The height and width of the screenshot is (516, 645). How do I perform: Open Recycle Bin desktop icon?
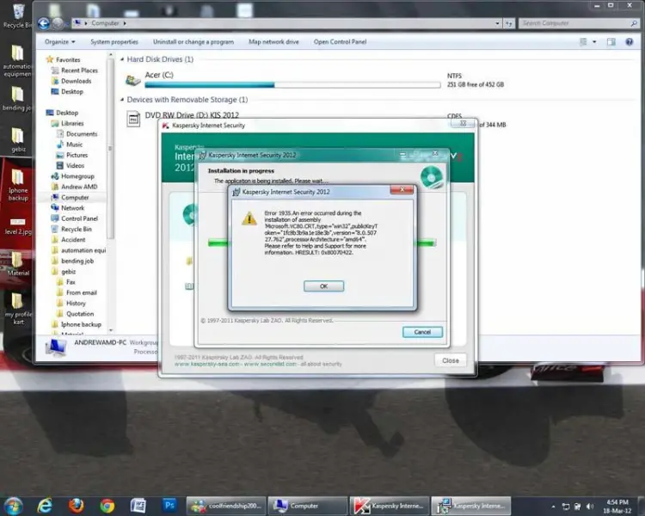click(17, 15)
